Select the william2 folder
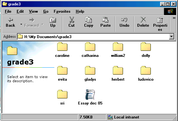This screenshot has height=121, width=178. point(118,50)
